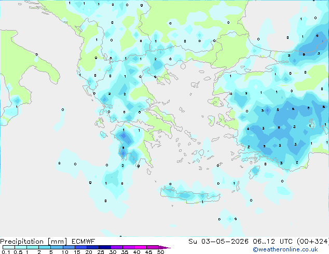Open the weatheronline.co.uk link

click(x=285, y=249)
